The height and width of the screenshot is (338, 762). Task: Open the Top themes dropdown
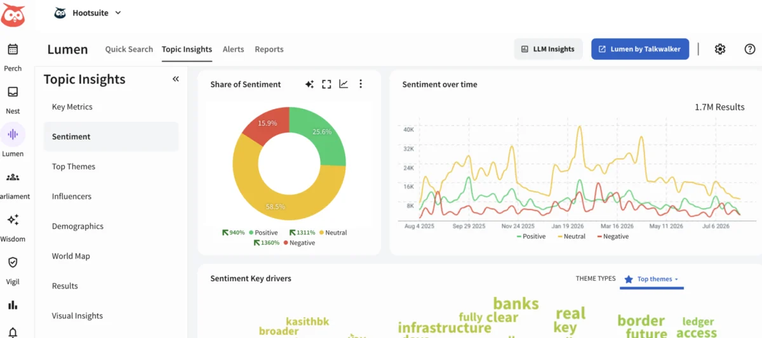click(x=652, y=279)
